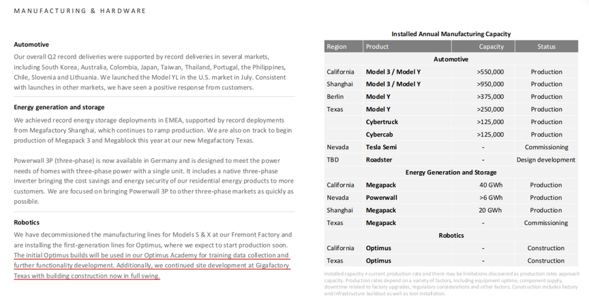Screen dimensions: 589x302
Task: Click the Installed Annual Manufacturing Capacity title
Action: [451, 34]
